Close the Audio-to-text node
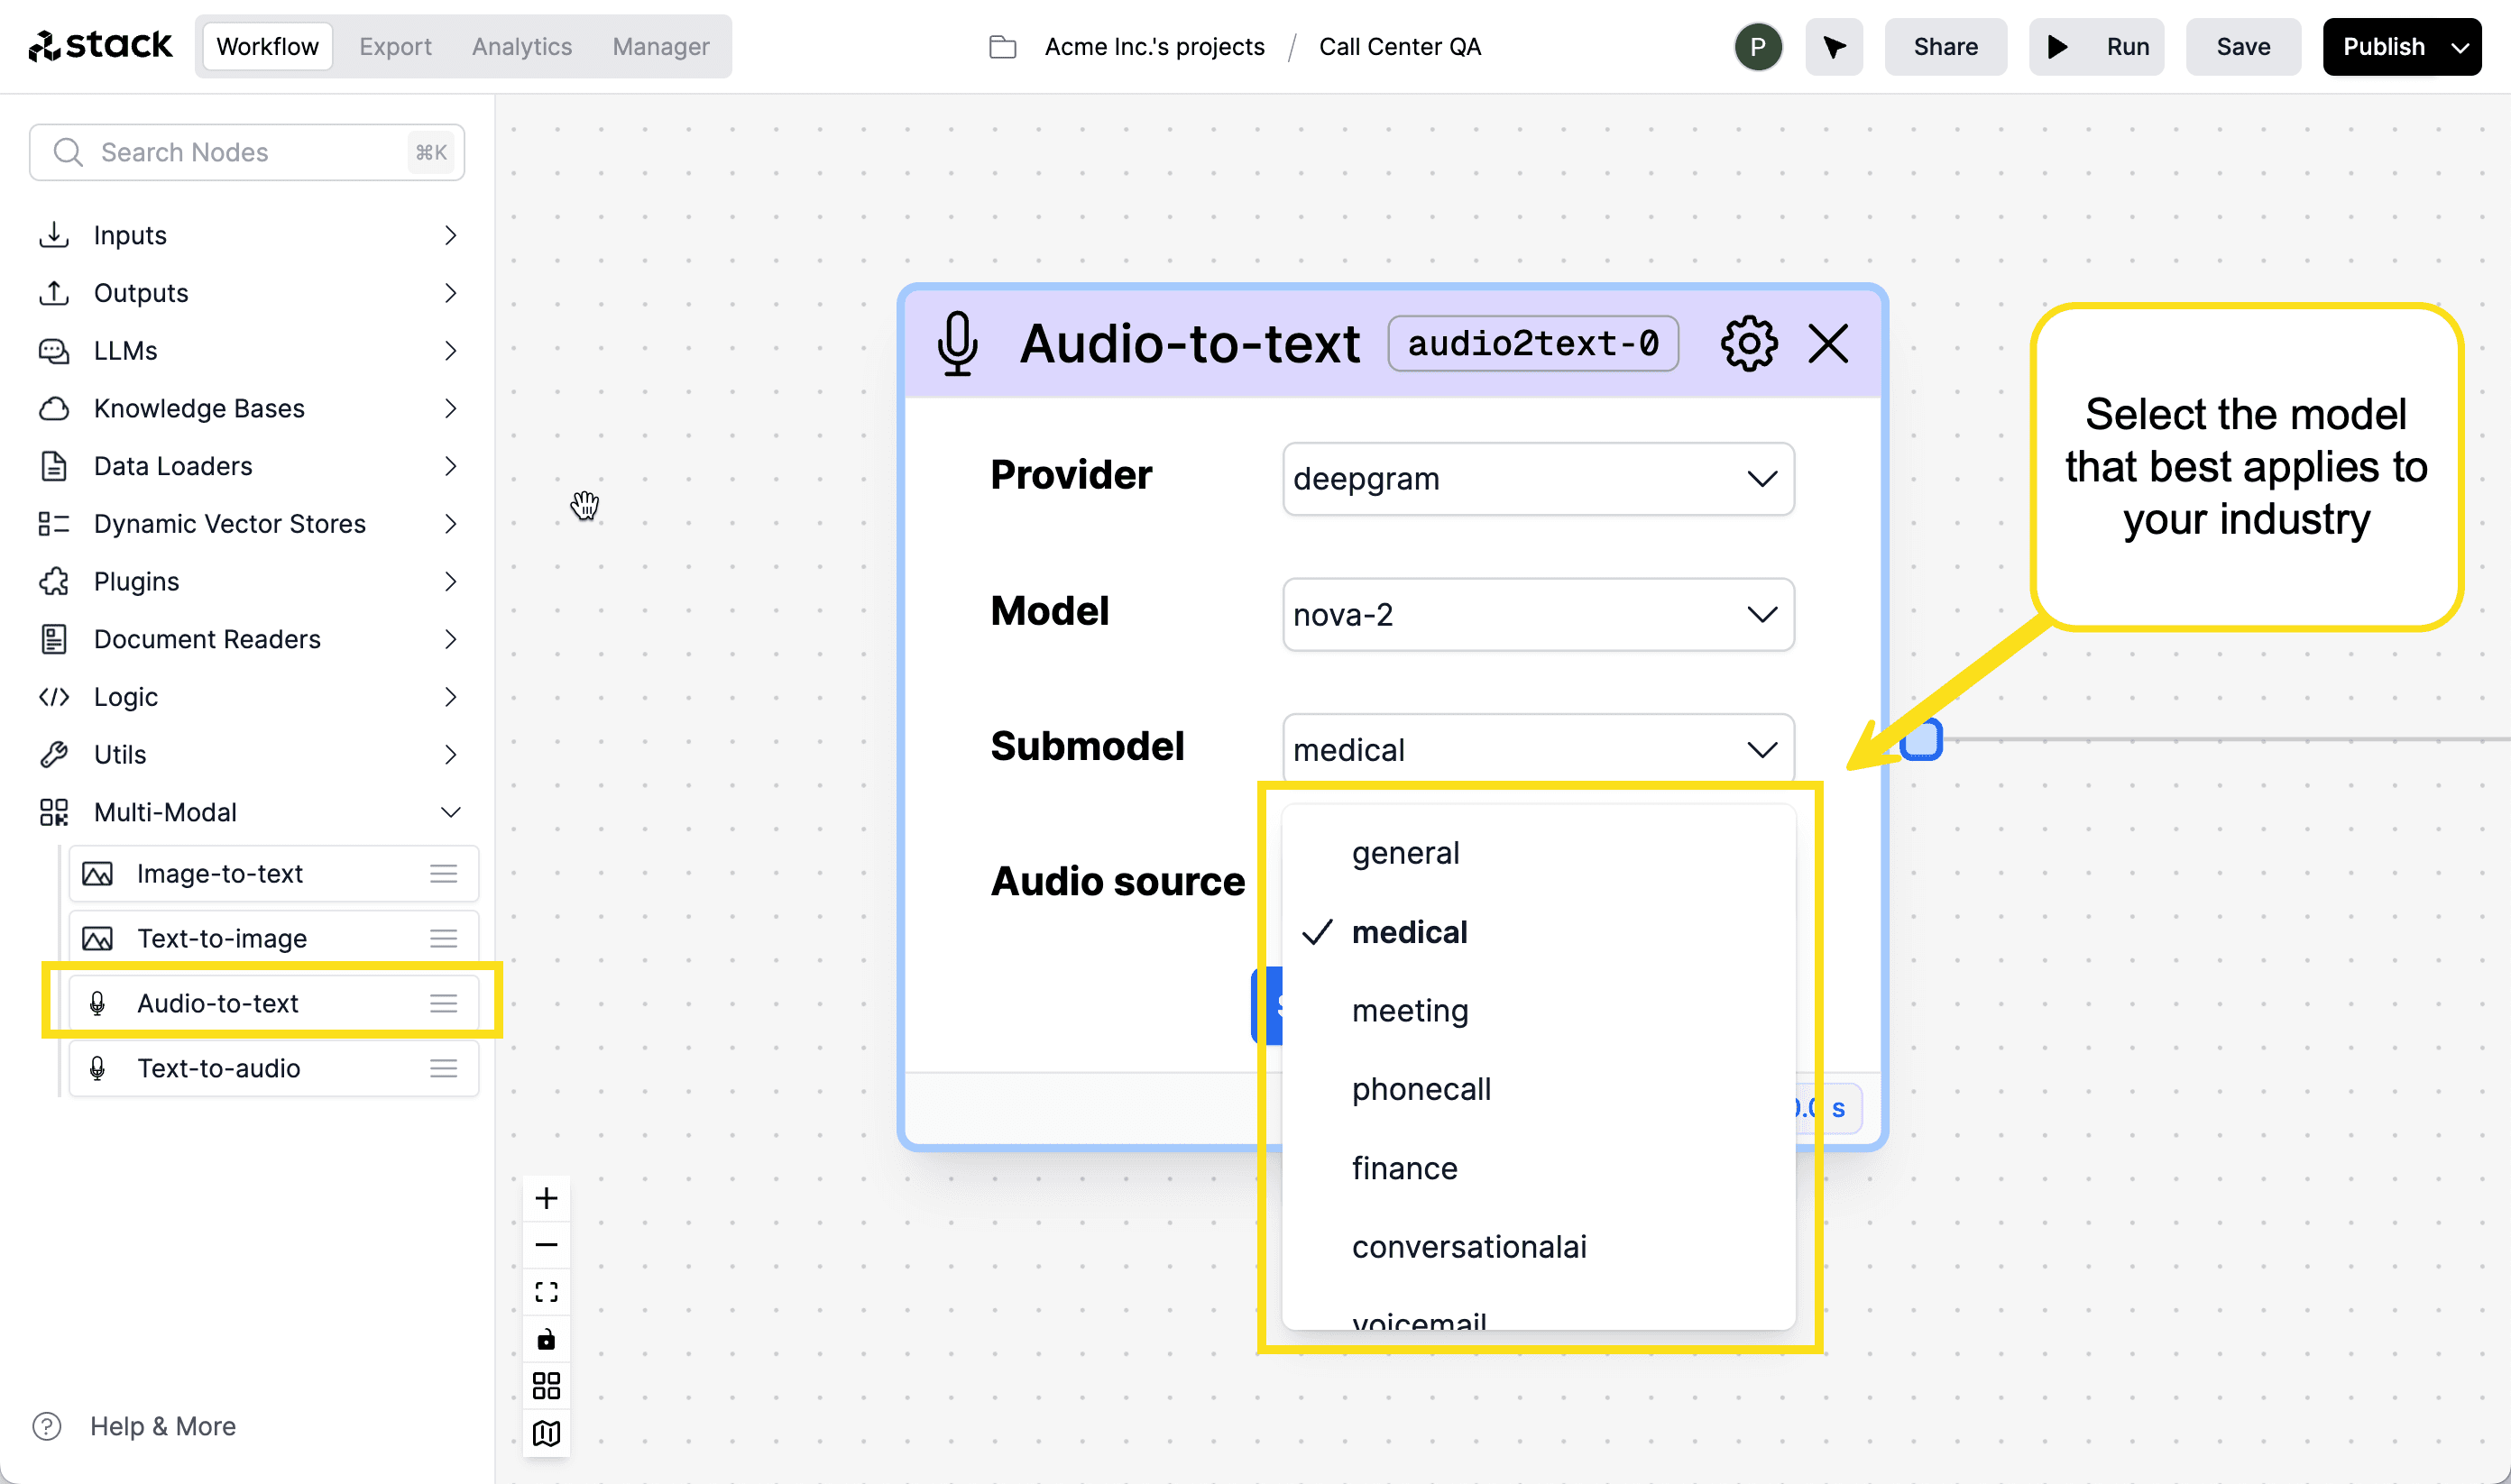The height and width of the screenshot is (1484, 2511). (x=1829, y=344)
